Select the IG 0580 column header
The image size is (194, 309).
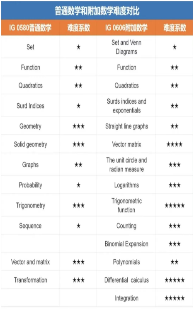tap(30, 28)
